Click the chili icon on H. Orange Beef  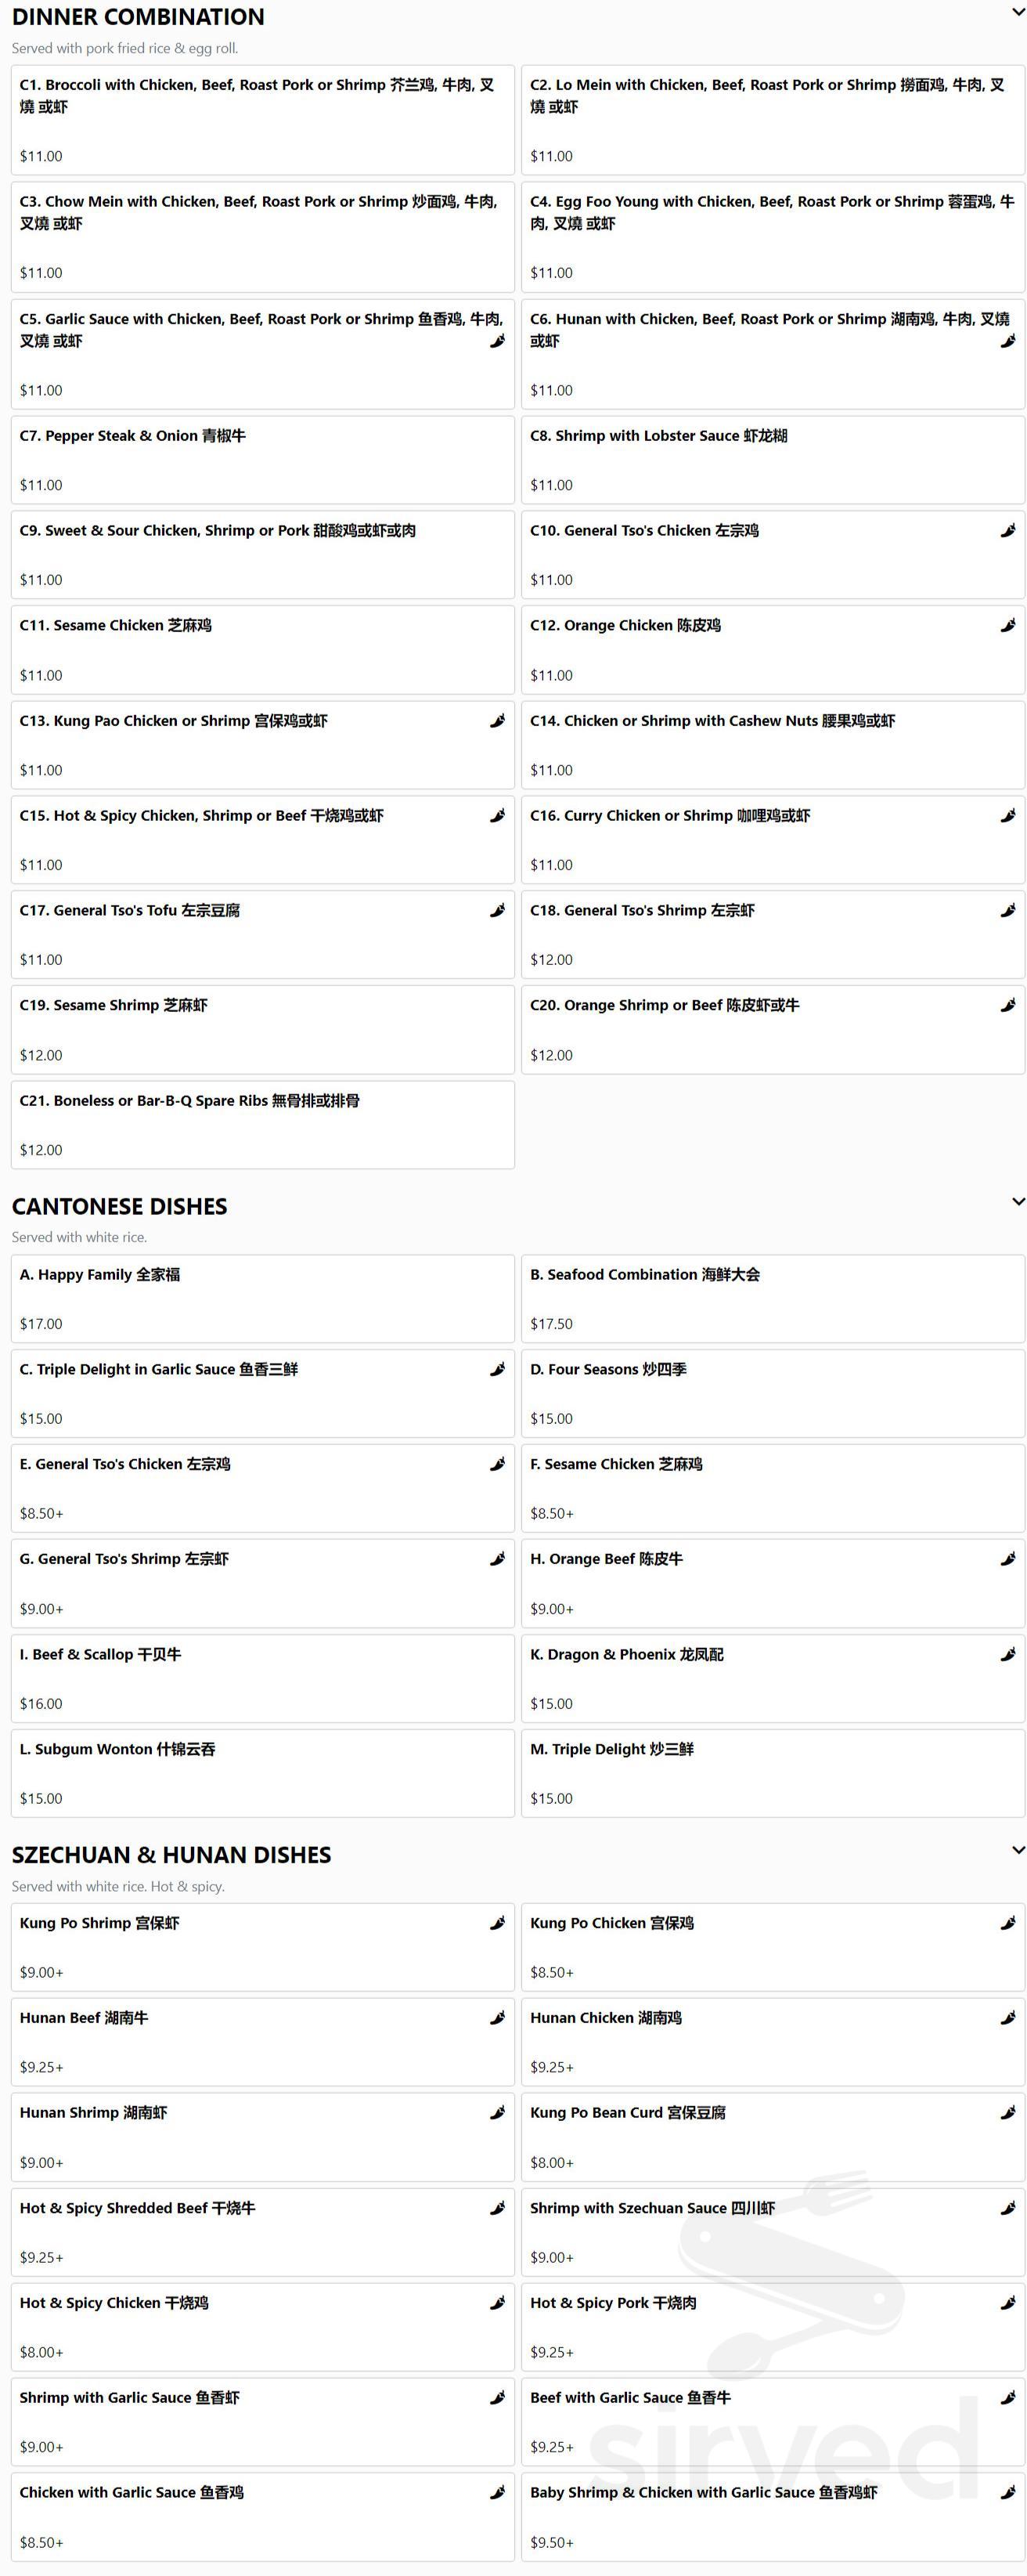tap(1008, 1558)
